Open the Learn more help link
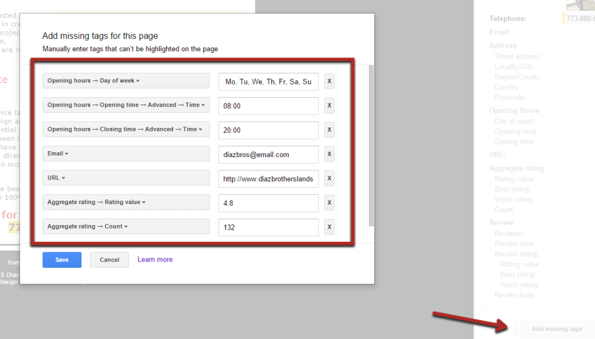 point(155,259)
